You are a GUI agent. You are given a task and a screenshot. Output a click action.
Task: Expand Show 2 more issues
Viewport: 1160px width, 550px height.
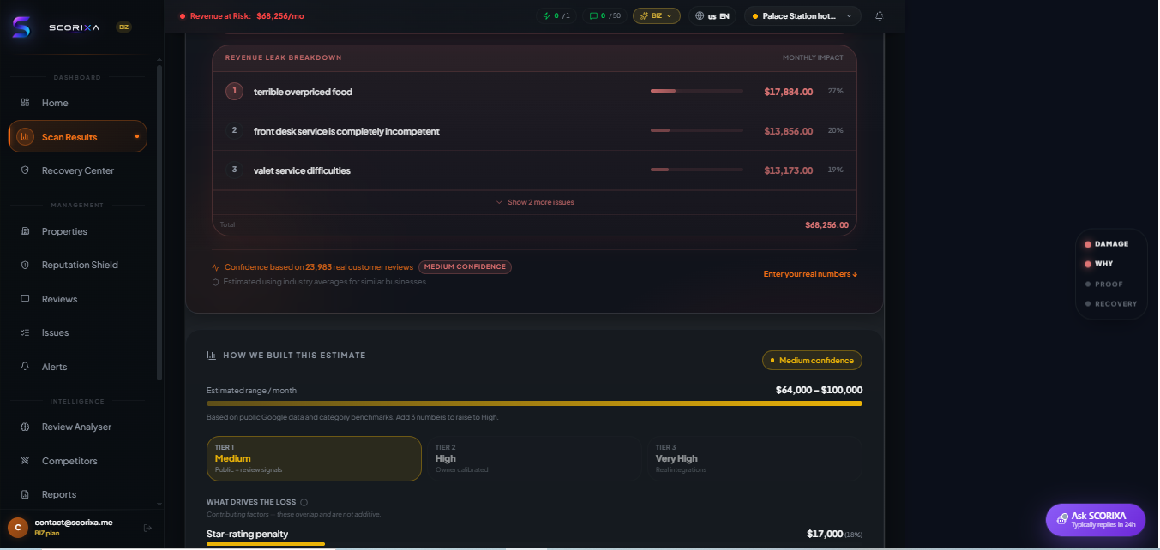coord(535,202)
